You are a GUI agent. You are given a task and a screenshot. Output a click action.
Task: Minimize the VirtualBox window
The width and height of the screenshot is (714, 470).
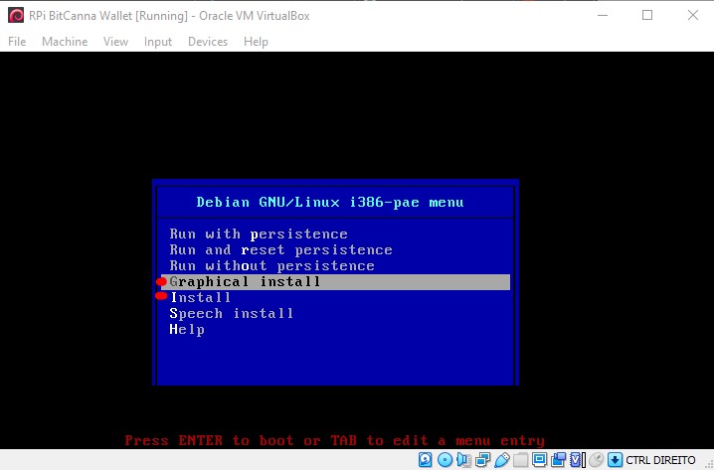[603, 15]
